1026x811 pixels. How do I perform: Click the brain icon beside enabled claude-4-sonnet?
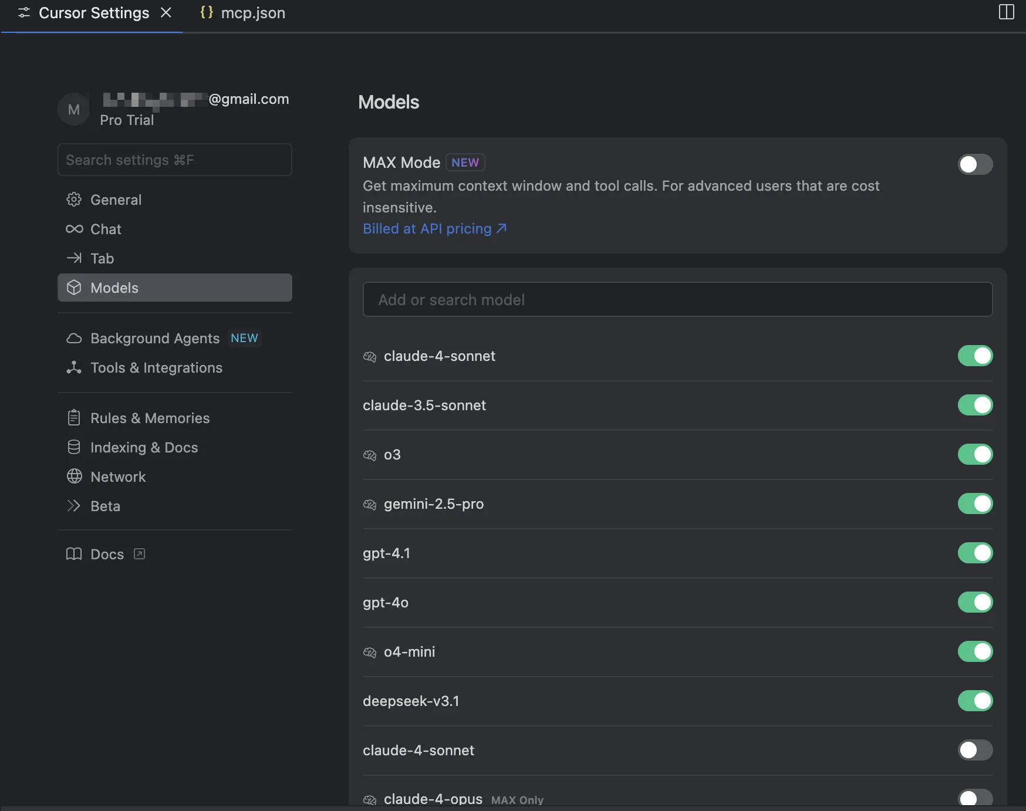click(x=370, y=357)
